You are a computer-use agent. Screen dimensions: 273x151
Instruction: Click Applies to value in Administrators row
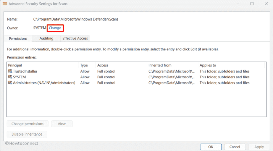click(224, 83)
